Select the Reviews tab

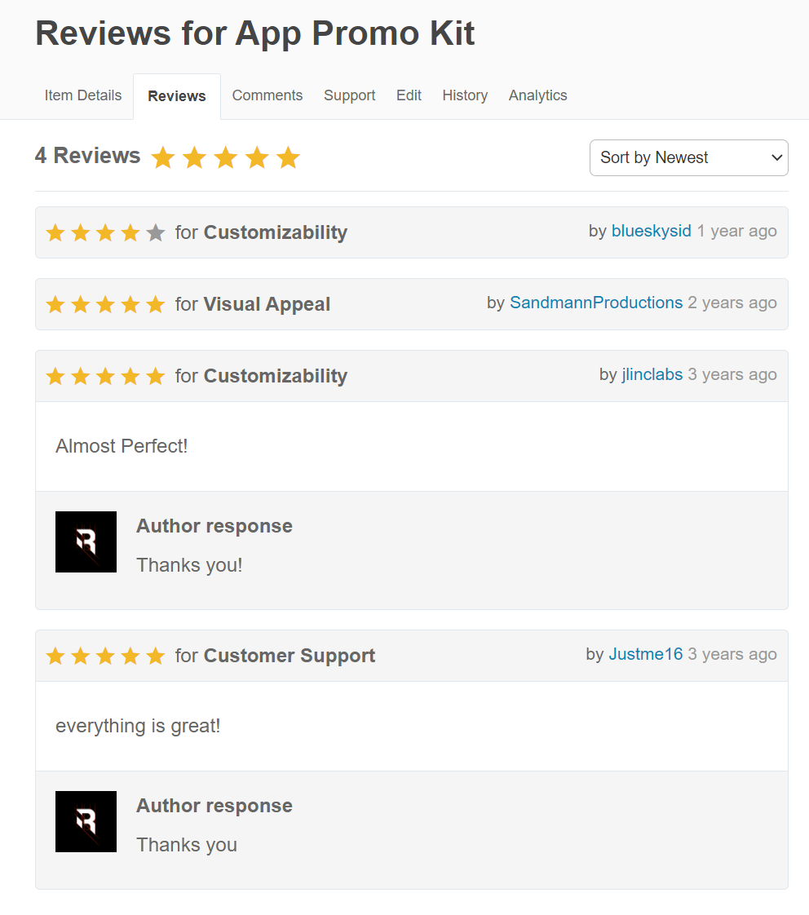pos(177,95)
